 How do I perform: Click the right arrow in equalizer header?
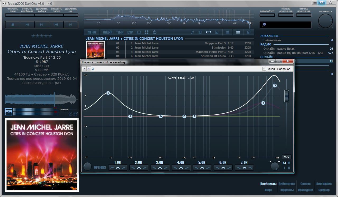click(89, 69)
